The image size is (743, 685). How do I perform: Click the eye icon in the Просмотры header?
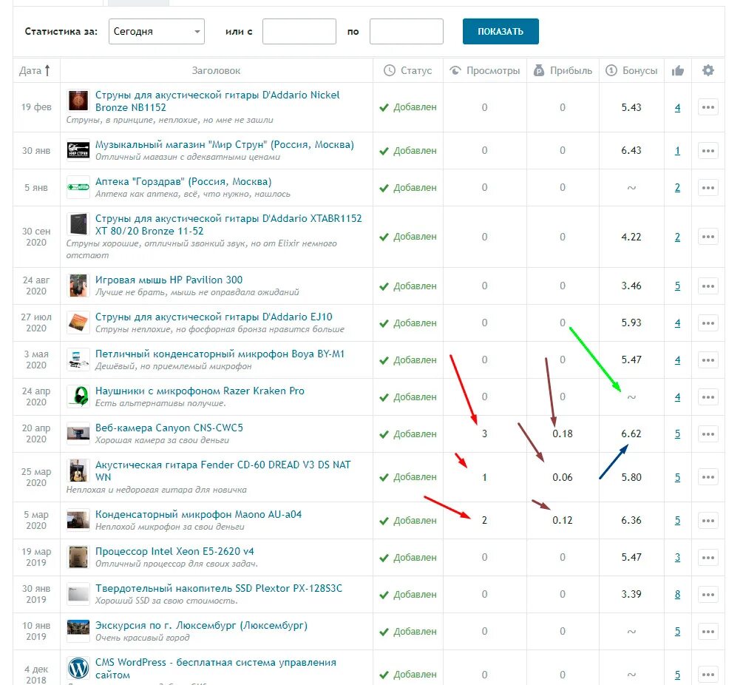[x=455, y=70]
